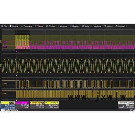Open the Display menu

pyautogui.click(x=50, y=26)
